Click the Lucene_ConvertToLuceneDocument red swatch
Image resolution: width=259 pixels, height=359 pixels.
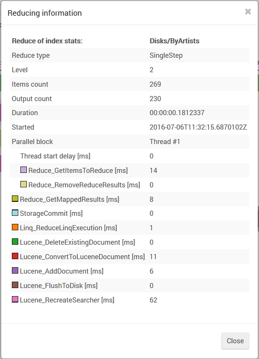[15, 256]
